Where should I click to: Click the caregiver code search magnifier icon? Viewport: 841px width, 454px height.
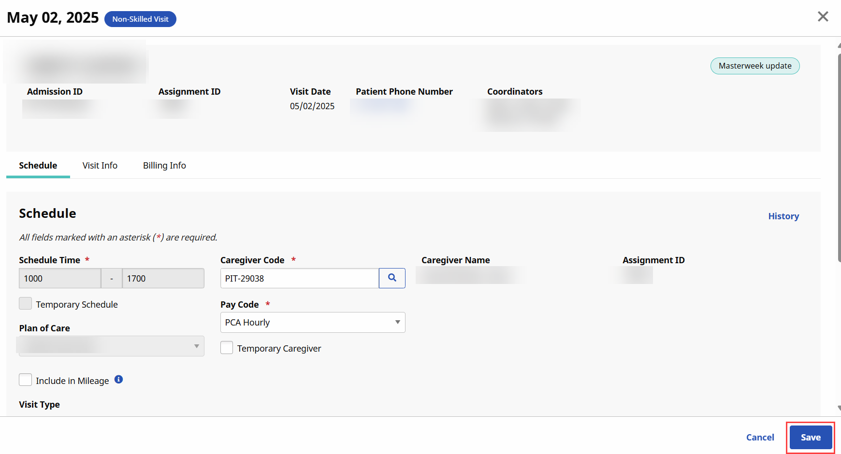(x=392, y=278)
